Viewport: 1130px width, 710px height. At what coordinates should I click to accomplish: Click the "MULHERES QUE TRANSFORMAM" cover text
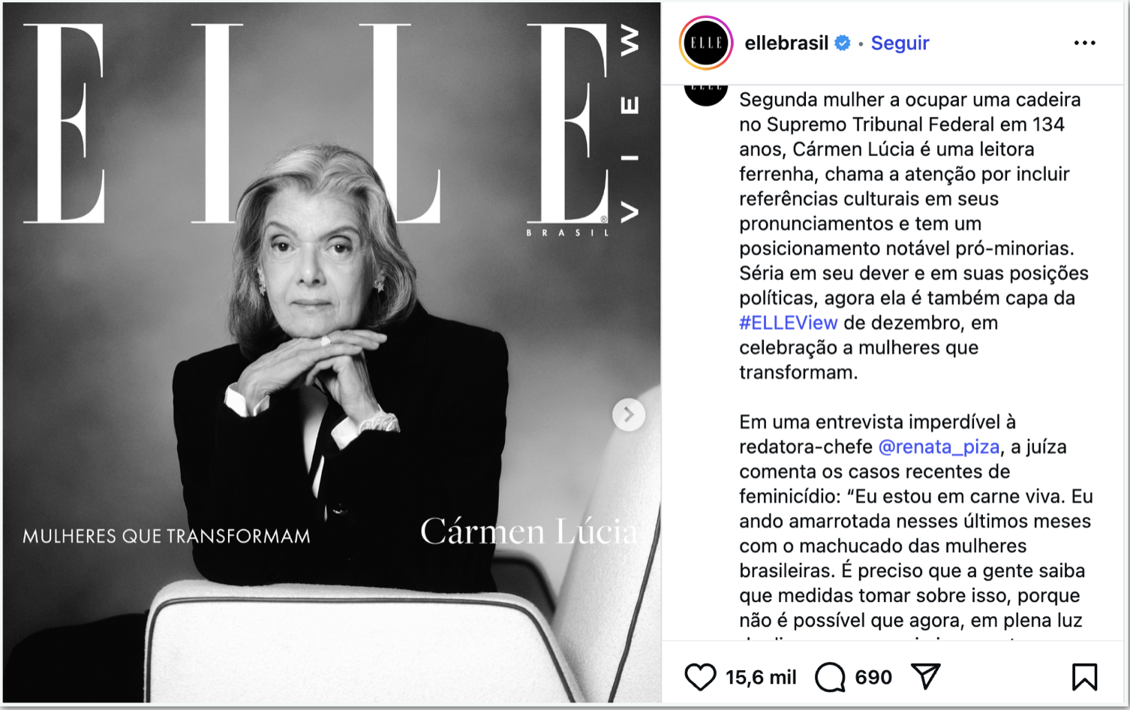point(166,536)
